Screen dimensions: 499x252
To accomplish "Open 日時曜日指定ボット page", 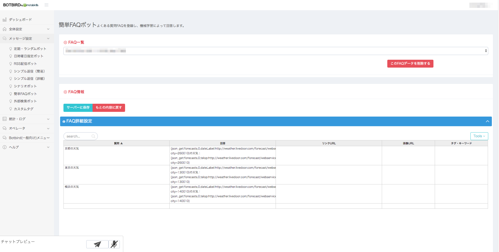I will (x=29, y=56).
